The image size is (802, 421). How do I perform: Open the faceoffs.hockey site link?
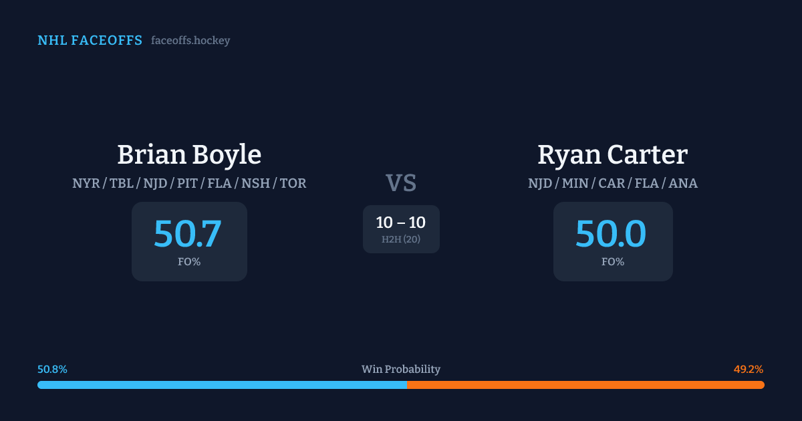point(190,41)
